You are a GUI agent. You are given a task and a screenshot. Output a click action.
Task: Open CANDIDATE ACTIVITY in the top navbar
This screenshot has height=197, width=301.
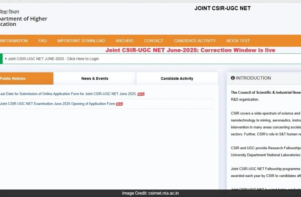point(195,41)
